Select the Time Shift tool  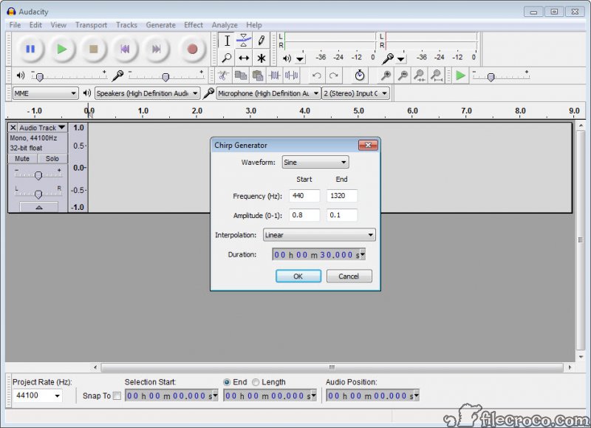coord(244,58)
